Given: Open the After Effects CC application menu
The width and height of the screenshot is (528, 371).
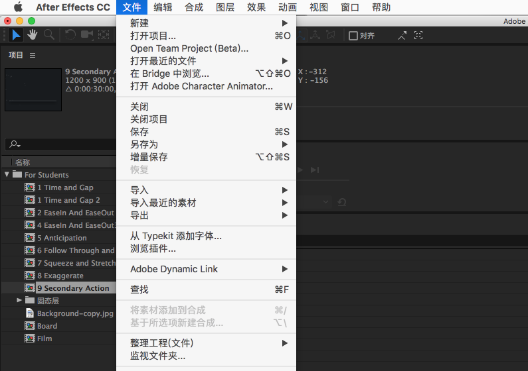Looking at the screenshot, I should 73,7.
